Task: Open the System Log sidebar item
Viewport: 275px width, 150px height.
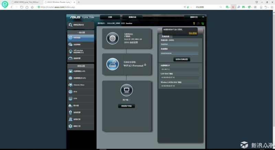Action: pyautogui.click(x=80, y=119)
